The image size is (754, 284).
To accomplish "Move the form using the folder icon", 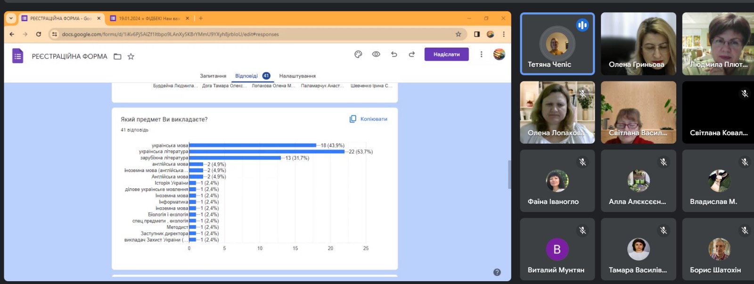I will click(x=117, y=57).
